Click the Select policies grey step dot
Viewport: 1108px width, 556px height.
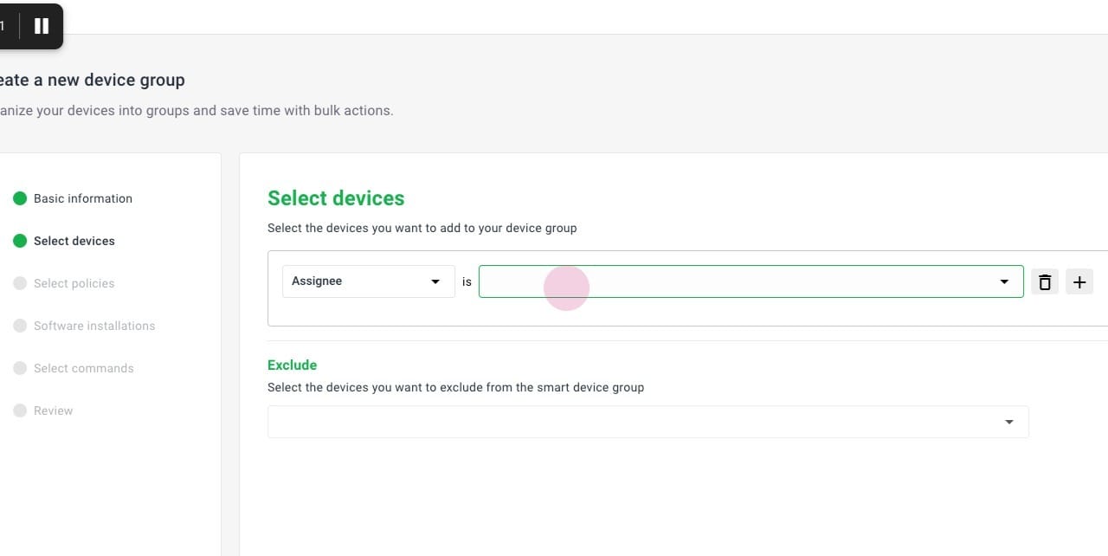[x=20, y=283]
